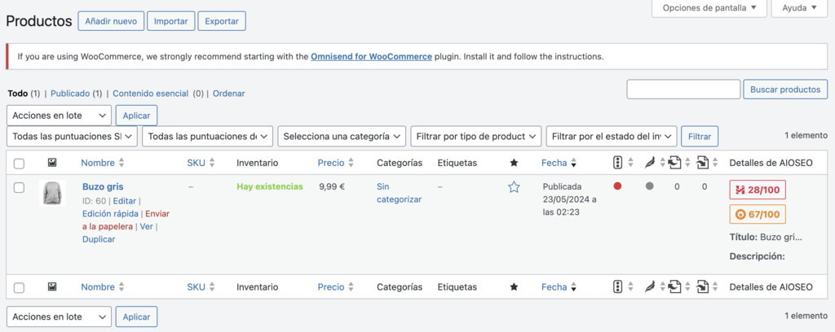Click sort arrows beside Nombre in header row
The width and height of the screenshot is (835, 332).
pos(121,163)
